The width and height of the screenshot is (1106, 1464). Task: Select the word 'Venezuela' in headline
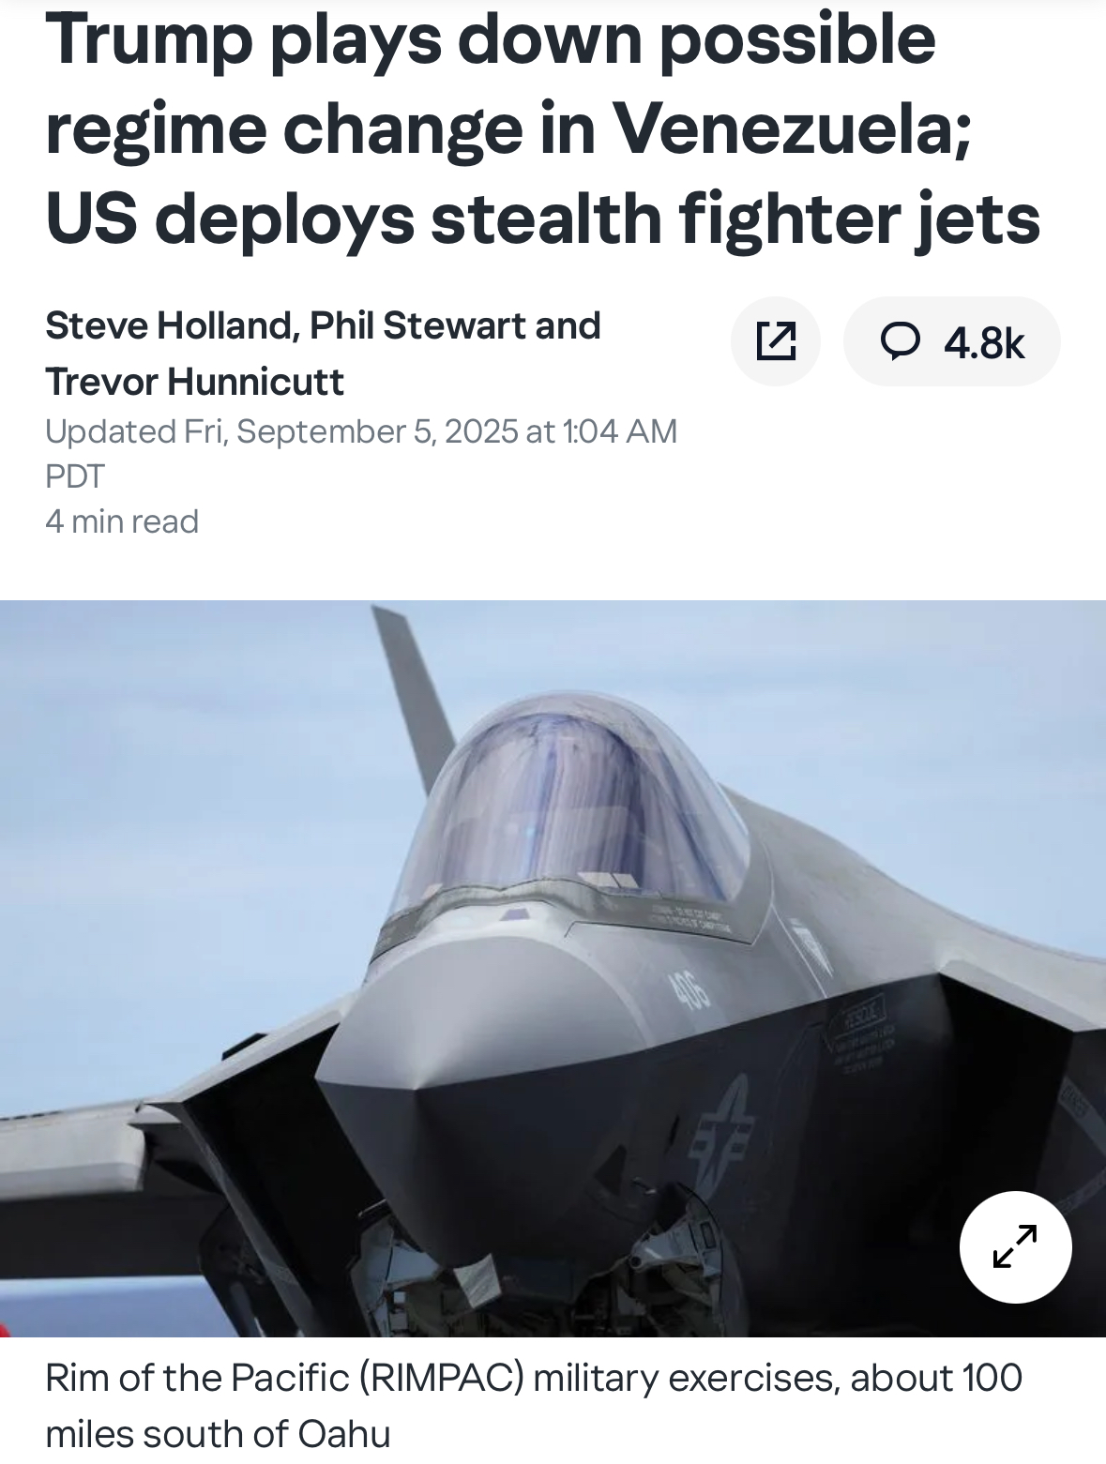point(785,128)
